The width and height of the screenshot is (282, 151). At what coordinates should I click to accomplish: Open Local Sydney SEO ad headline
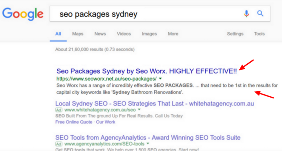coord(154,104)
